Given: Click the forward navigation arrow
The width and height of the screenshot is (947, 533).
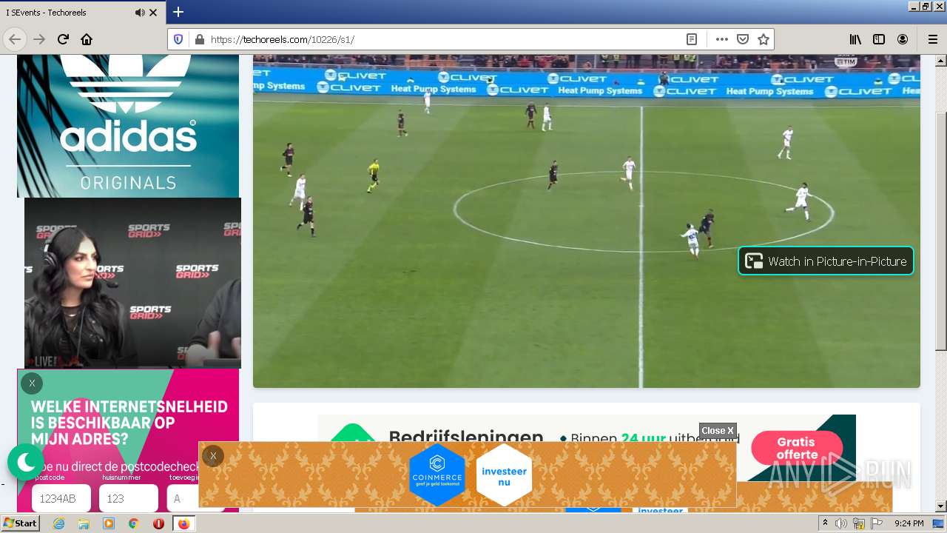Looking at the screenshot, I should pos(39,39).
